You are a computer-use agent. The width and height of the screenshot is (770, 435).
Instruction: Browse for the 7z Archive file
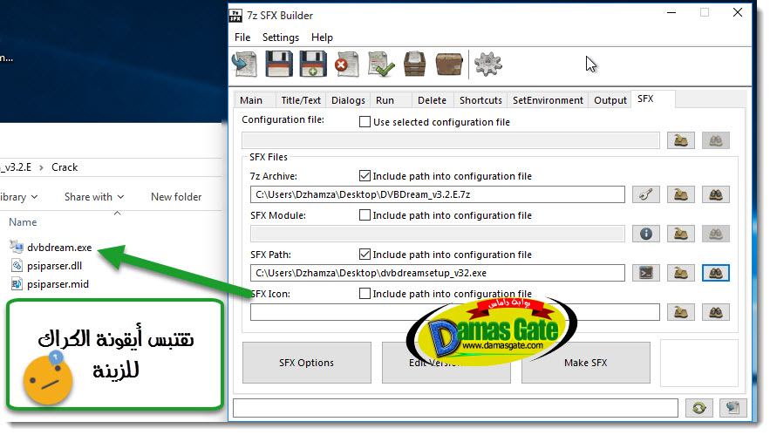[681, 194]
